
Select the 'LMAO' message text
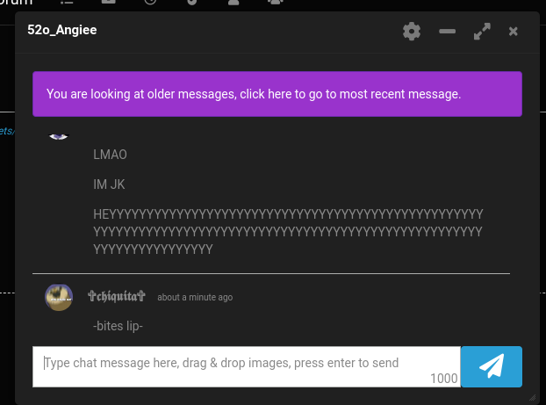[x=110, y=155]
